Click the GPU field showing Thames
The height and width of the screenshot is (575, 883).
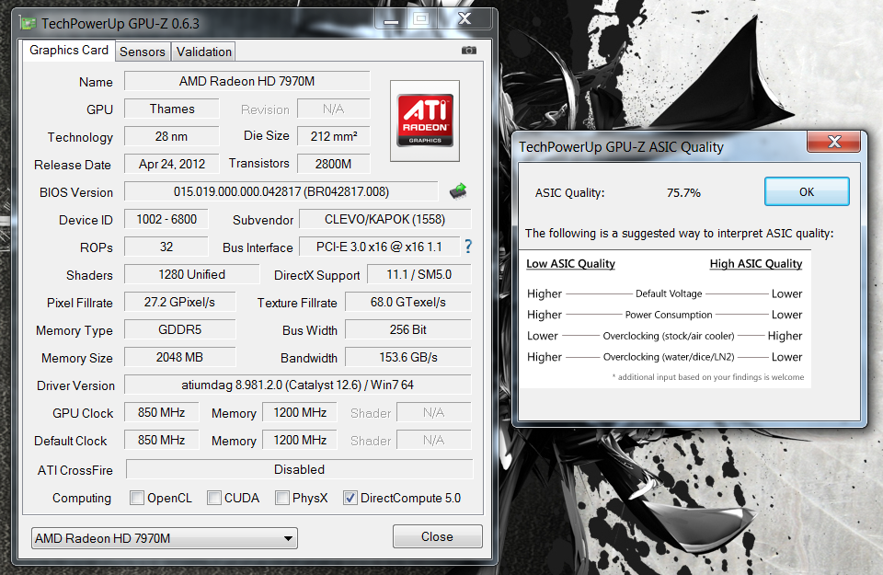pyautogui.click(x=172, y=109)
